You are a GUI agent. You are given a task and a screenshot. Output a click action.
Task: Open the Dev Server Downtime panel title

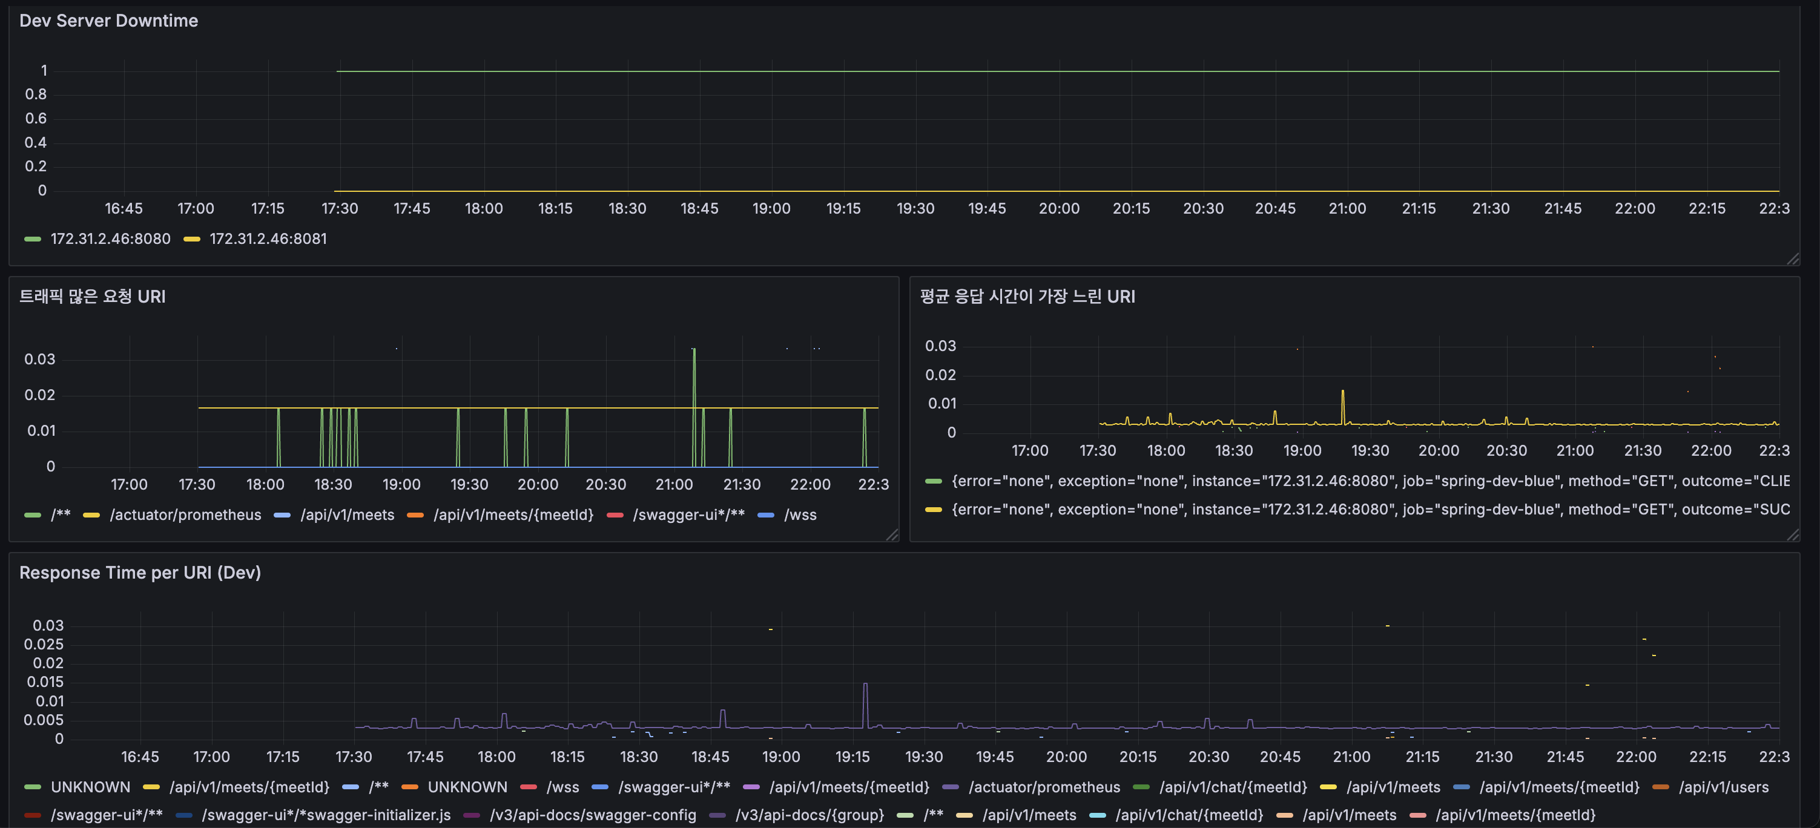point(108,21)
